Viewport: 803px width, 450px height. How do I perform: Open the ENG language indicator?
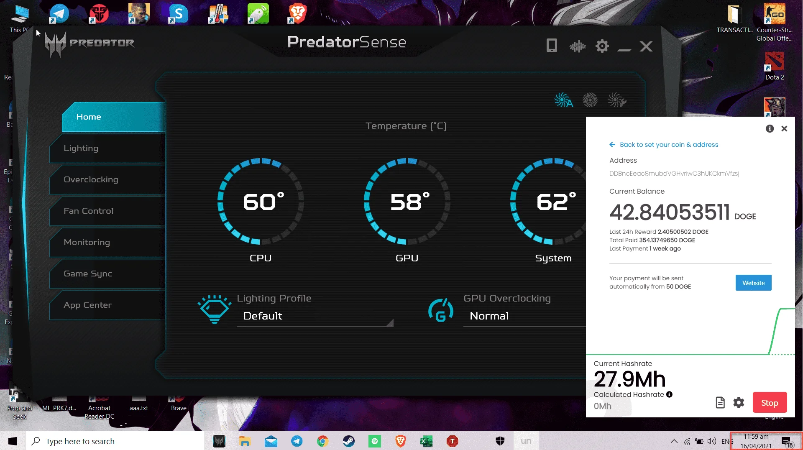pyautogui.click(x=727, y=441)
